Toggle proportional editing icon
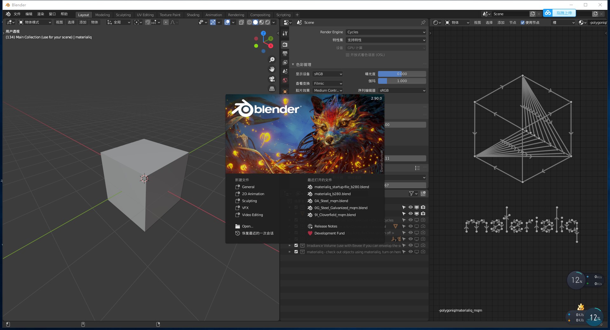610x330 pixels. click(x=166, y=22)
